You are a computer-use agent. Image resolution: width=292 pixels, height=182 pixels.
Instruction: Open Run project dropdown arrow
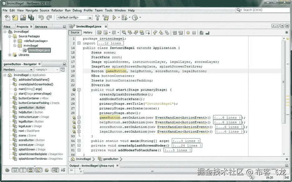[x=119, y=17]
